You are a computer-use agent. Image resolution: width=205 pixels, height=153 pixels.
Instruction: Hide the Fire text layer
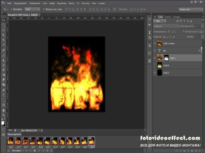click(x=155, y=51)
